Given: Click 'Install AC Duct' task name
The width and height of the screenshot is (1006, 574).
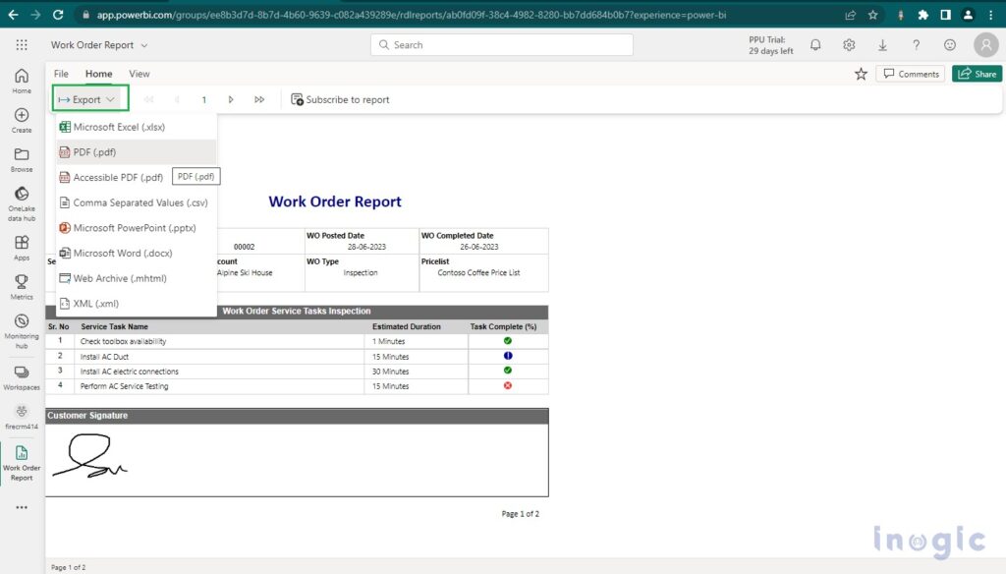Looking at the screenshot, I should (x=104, y=357).
